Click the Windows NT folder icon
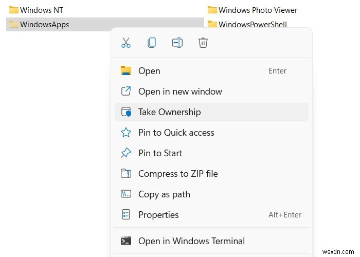The width and height of the screenshot is (360, 257). pyautogui.click(x=13, y=10)
